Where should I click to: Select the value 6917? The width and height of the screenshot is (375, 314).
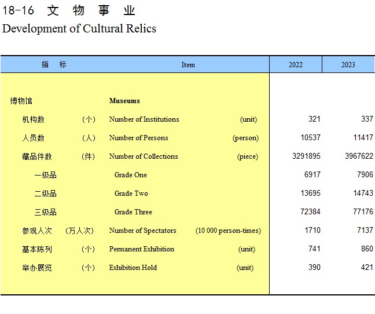pyautogui.click(x=312, y=174)
